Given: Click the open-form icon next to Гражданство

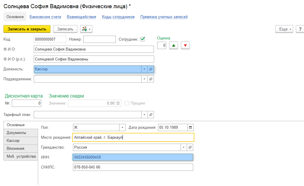Looking at the screenshot, I should coord(190,147).
